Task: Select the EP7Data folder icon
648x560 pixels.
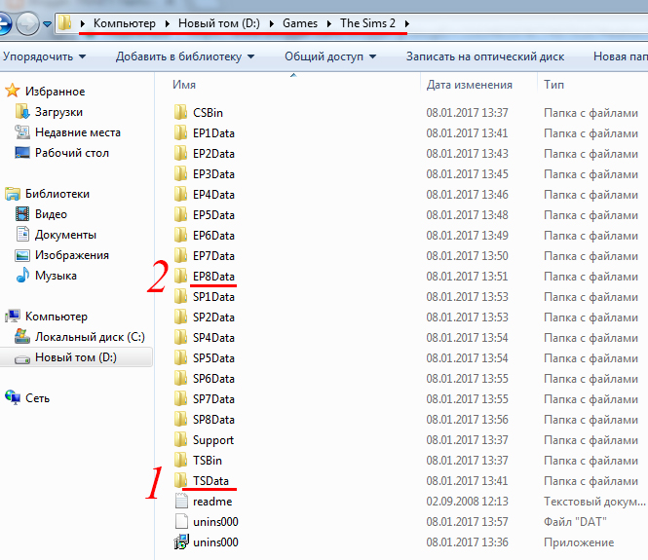Action: tap(180, 255)
